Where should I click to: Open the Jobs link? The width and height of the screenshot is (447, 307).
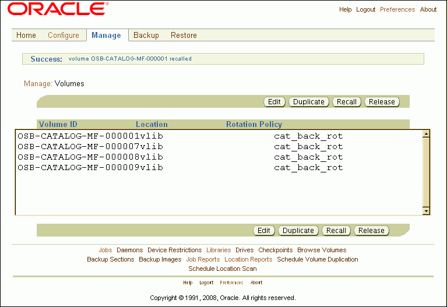(x=105, y=250)
